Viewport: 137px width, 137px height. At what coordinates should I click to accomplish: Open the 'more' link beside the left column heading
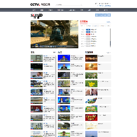pyautogui.click(x=54, y=53)
